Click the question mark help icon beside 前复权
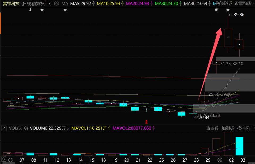The height and width of the screenshot is (164, 255). (50, 3)
